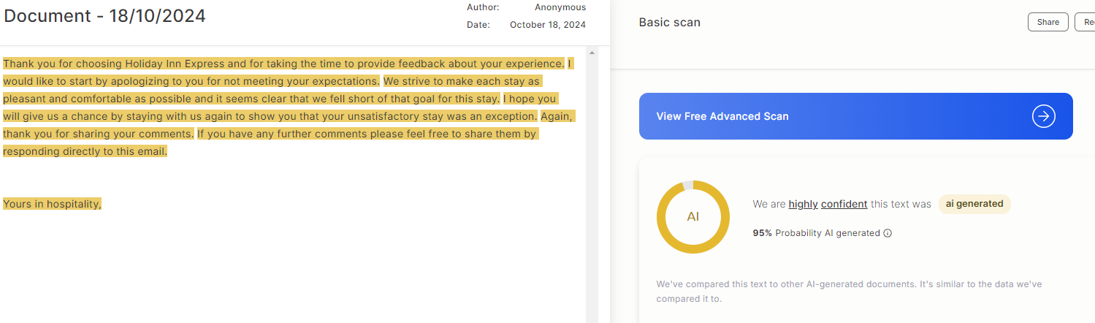Click the yellow AI donut chart
This screenshot has width=1095, height=323.
[x=693, y=217]
